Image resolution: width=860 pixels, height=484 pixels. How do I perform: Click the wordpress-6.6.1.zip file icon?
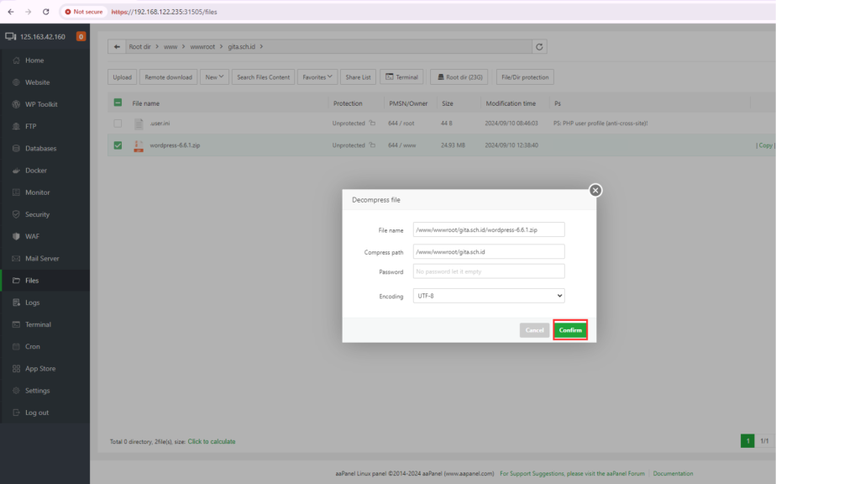(x=139, y=145)
